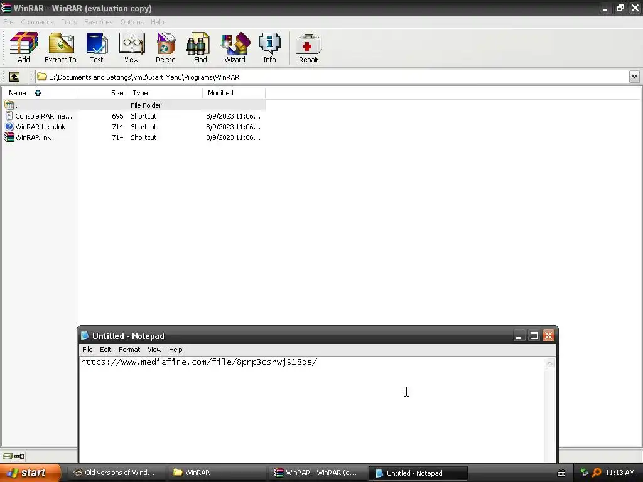The height and width of the screenshot is (482, 643).
Task: Click the orange magnifier tray icon
Action: tap(597, 473)
